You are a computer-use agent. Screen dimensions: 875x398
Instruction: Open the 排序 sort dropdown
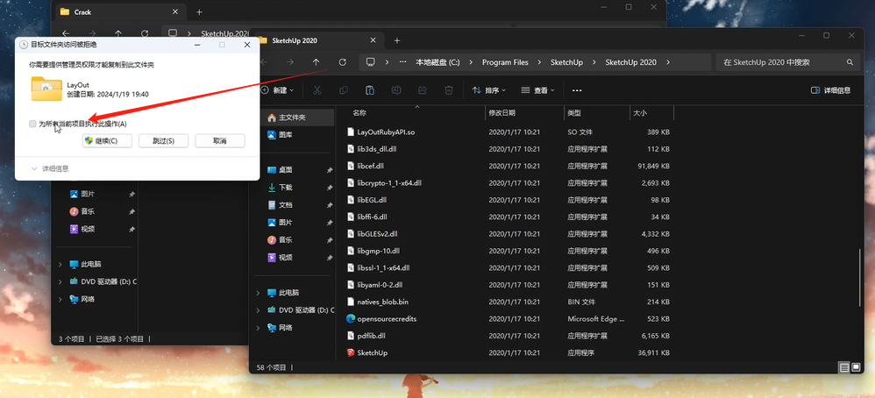point(489,90)
